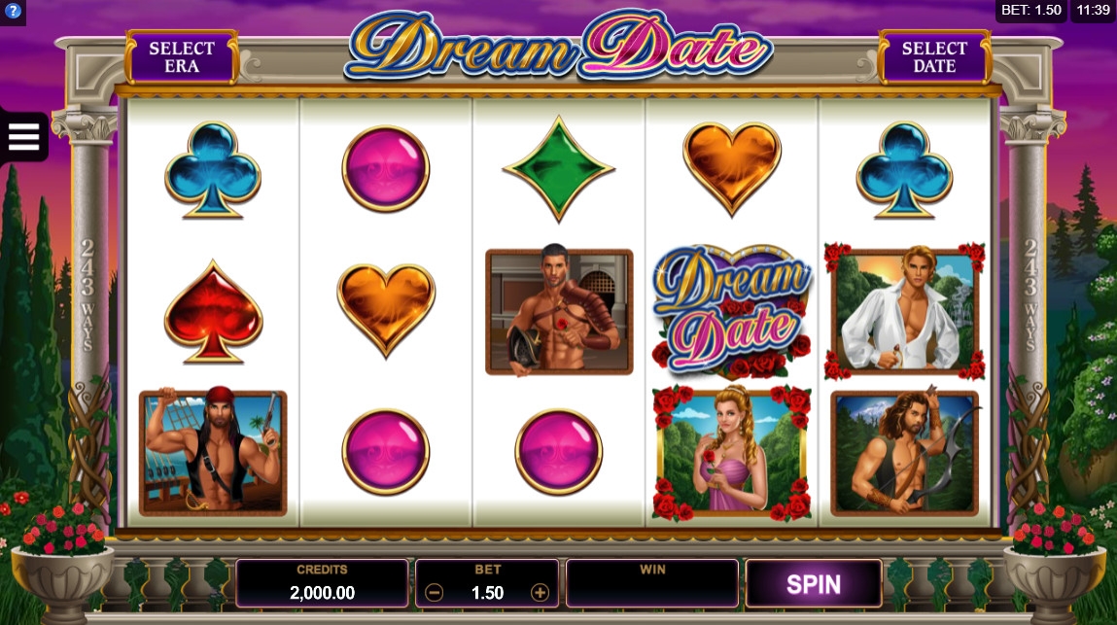Tap the green diamond symbol
Viewport: 1117px width, 625px height.
point(558,169)
